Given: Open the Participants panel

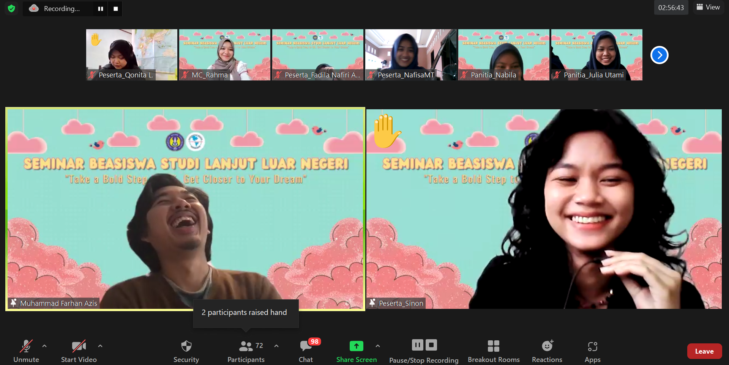Looking at the screenshot, I should tap(246, 351).
